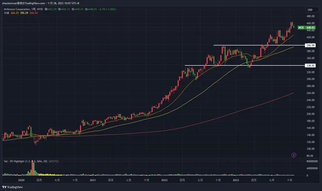Click the 480.00 price axis label

[311, 16]
